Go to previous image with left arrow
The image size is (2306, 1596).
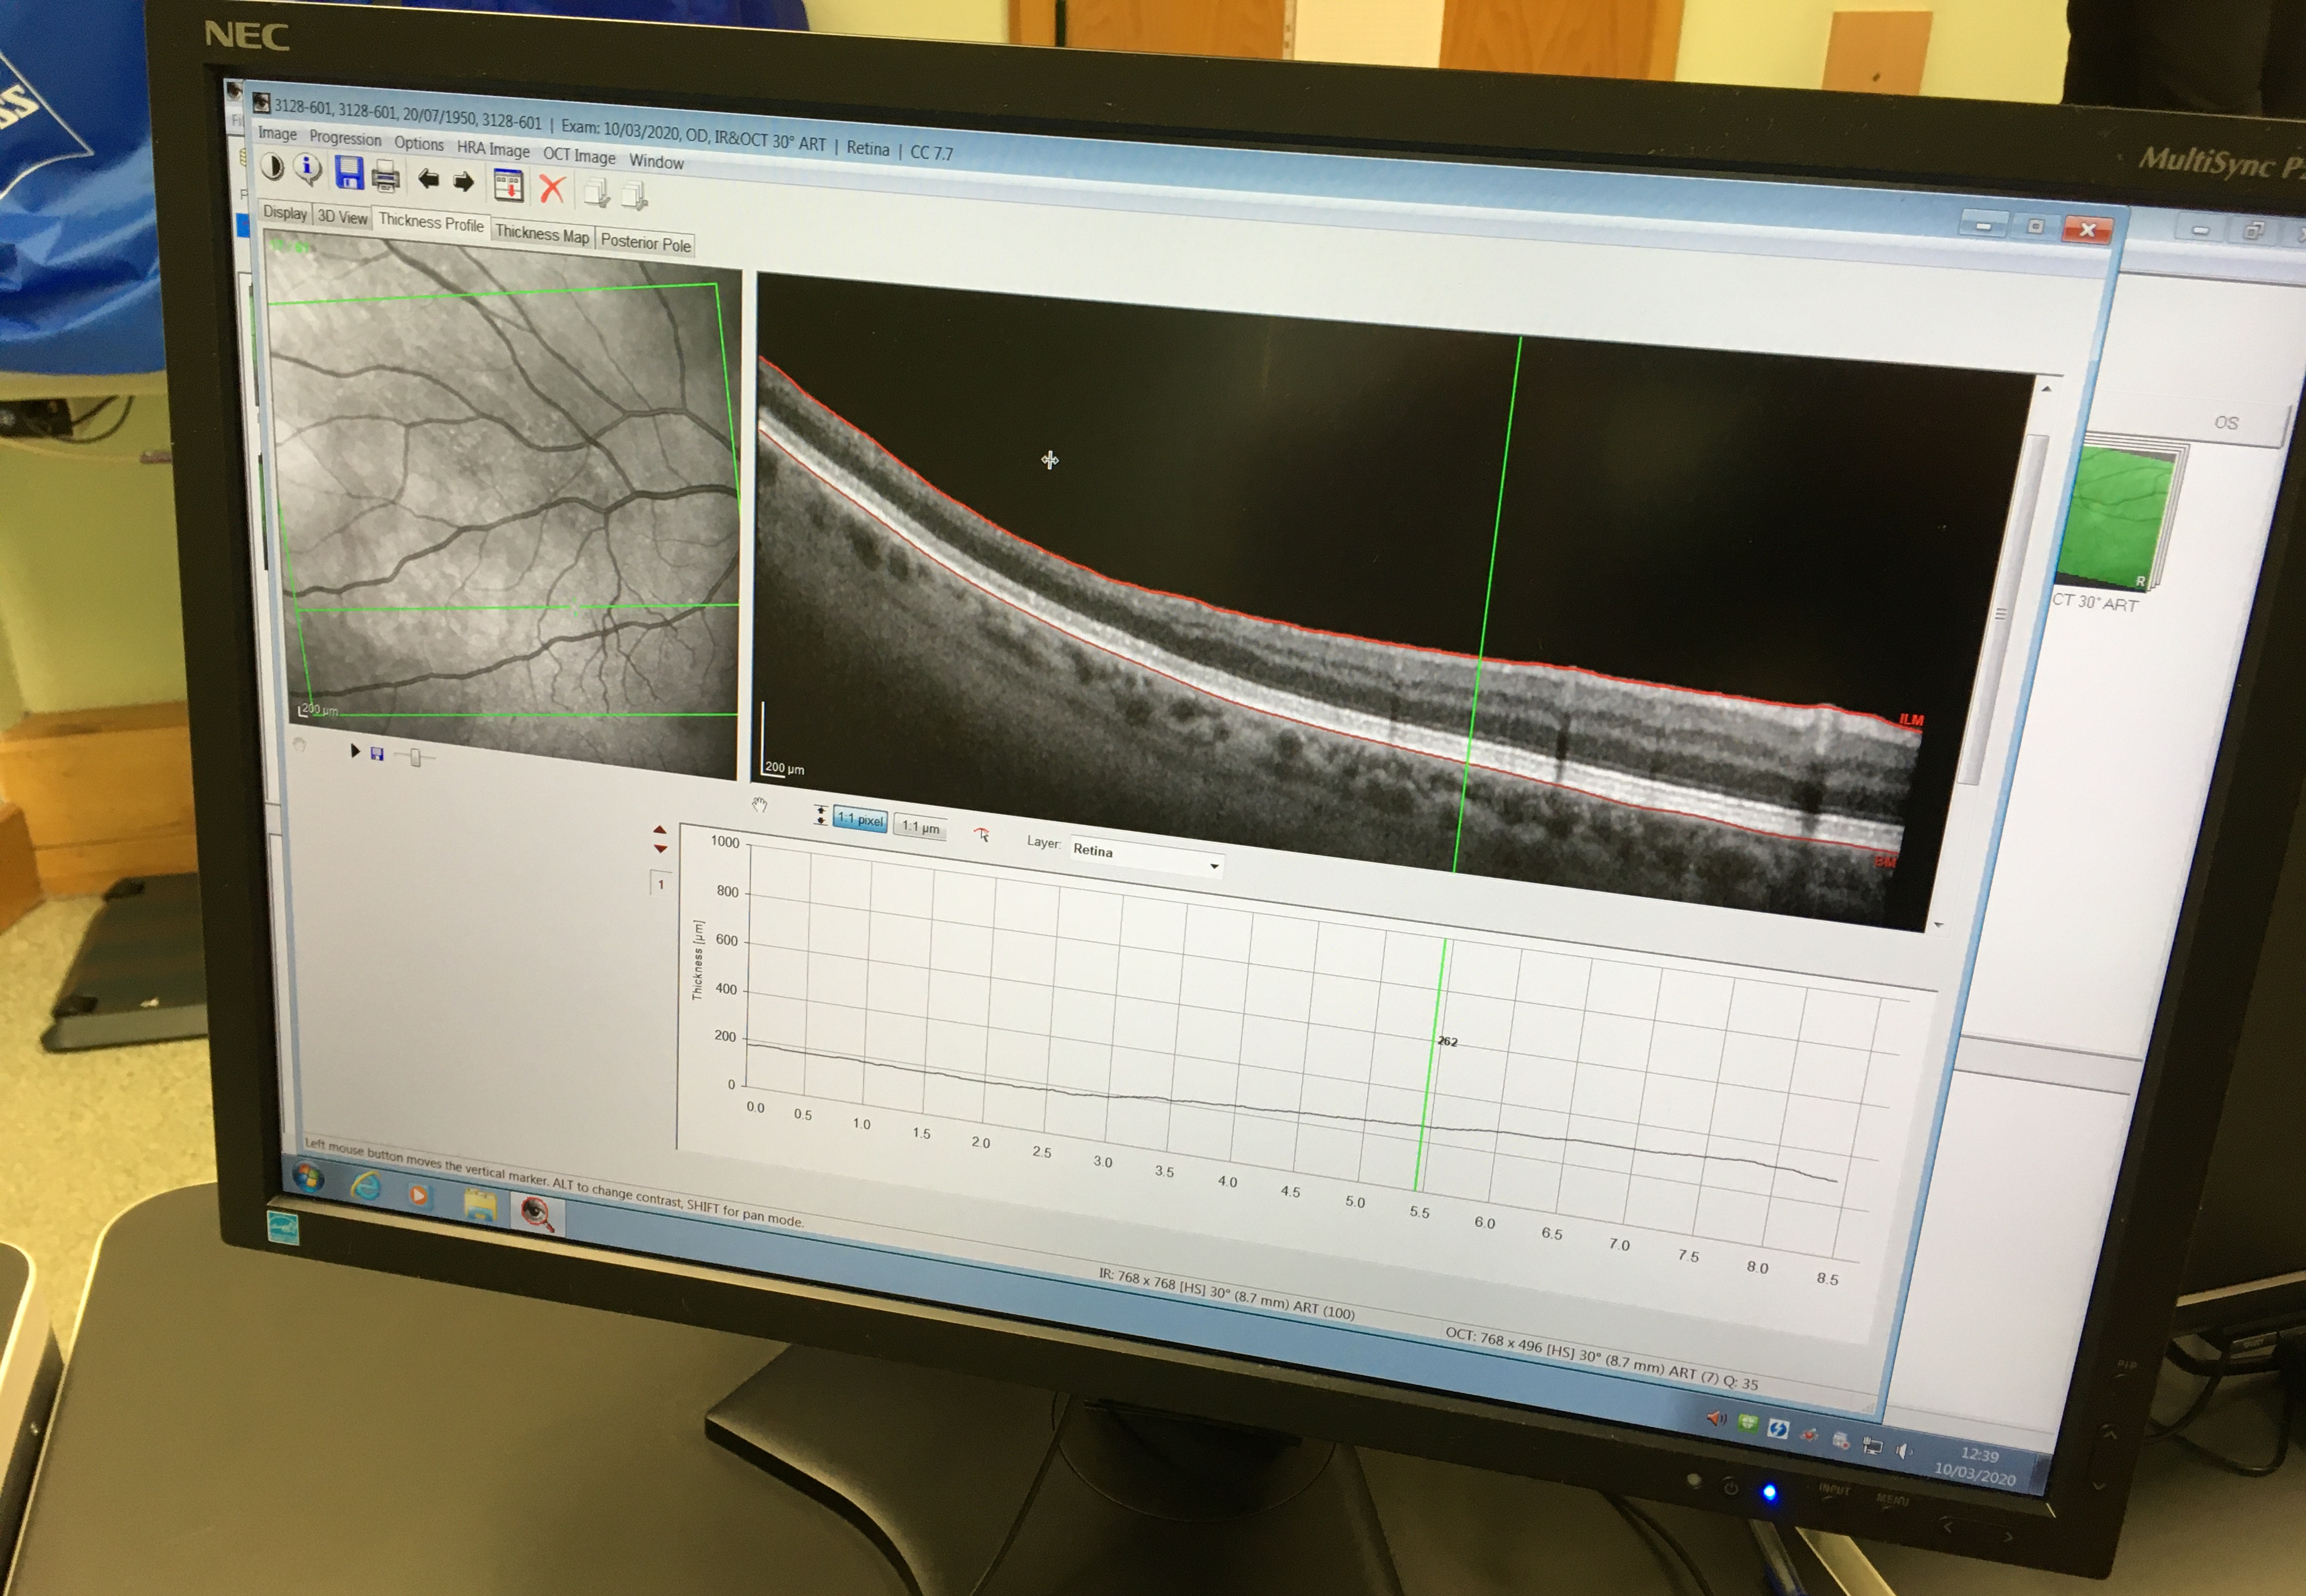(428, 180)
